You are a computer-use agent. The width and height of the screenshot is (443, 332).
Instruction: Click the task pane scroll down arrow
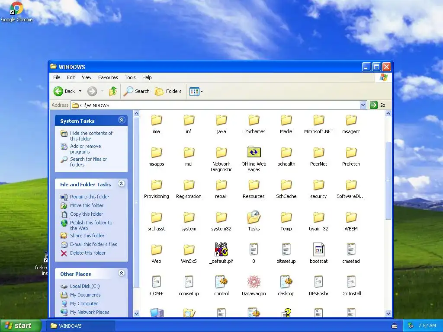point(136,314)
